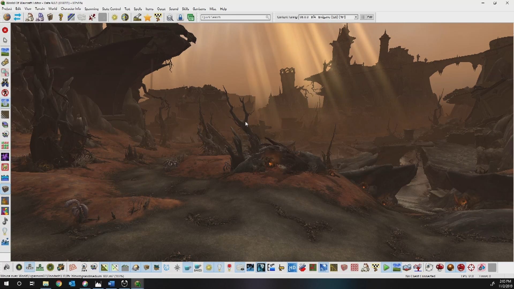Viewport: 514px width, 289px height.
Task: Click the magnifier search toolbar icon
Action: point(170,17)
